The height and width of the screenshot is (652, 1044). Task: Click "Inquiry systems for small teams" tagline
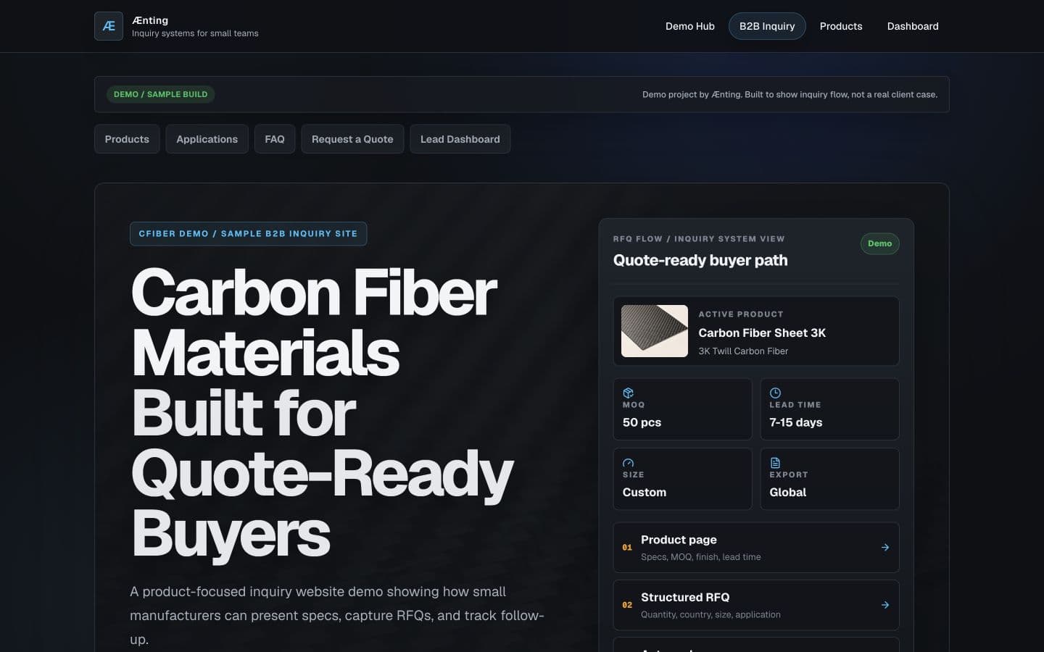pyautogui.click(x=195, y=33)
